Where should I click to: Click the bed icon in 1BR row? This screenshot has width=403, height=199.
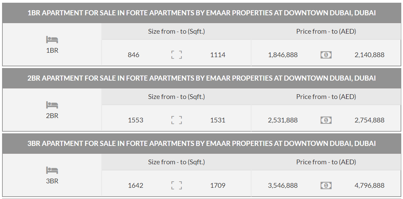click(x=52, y=40)
